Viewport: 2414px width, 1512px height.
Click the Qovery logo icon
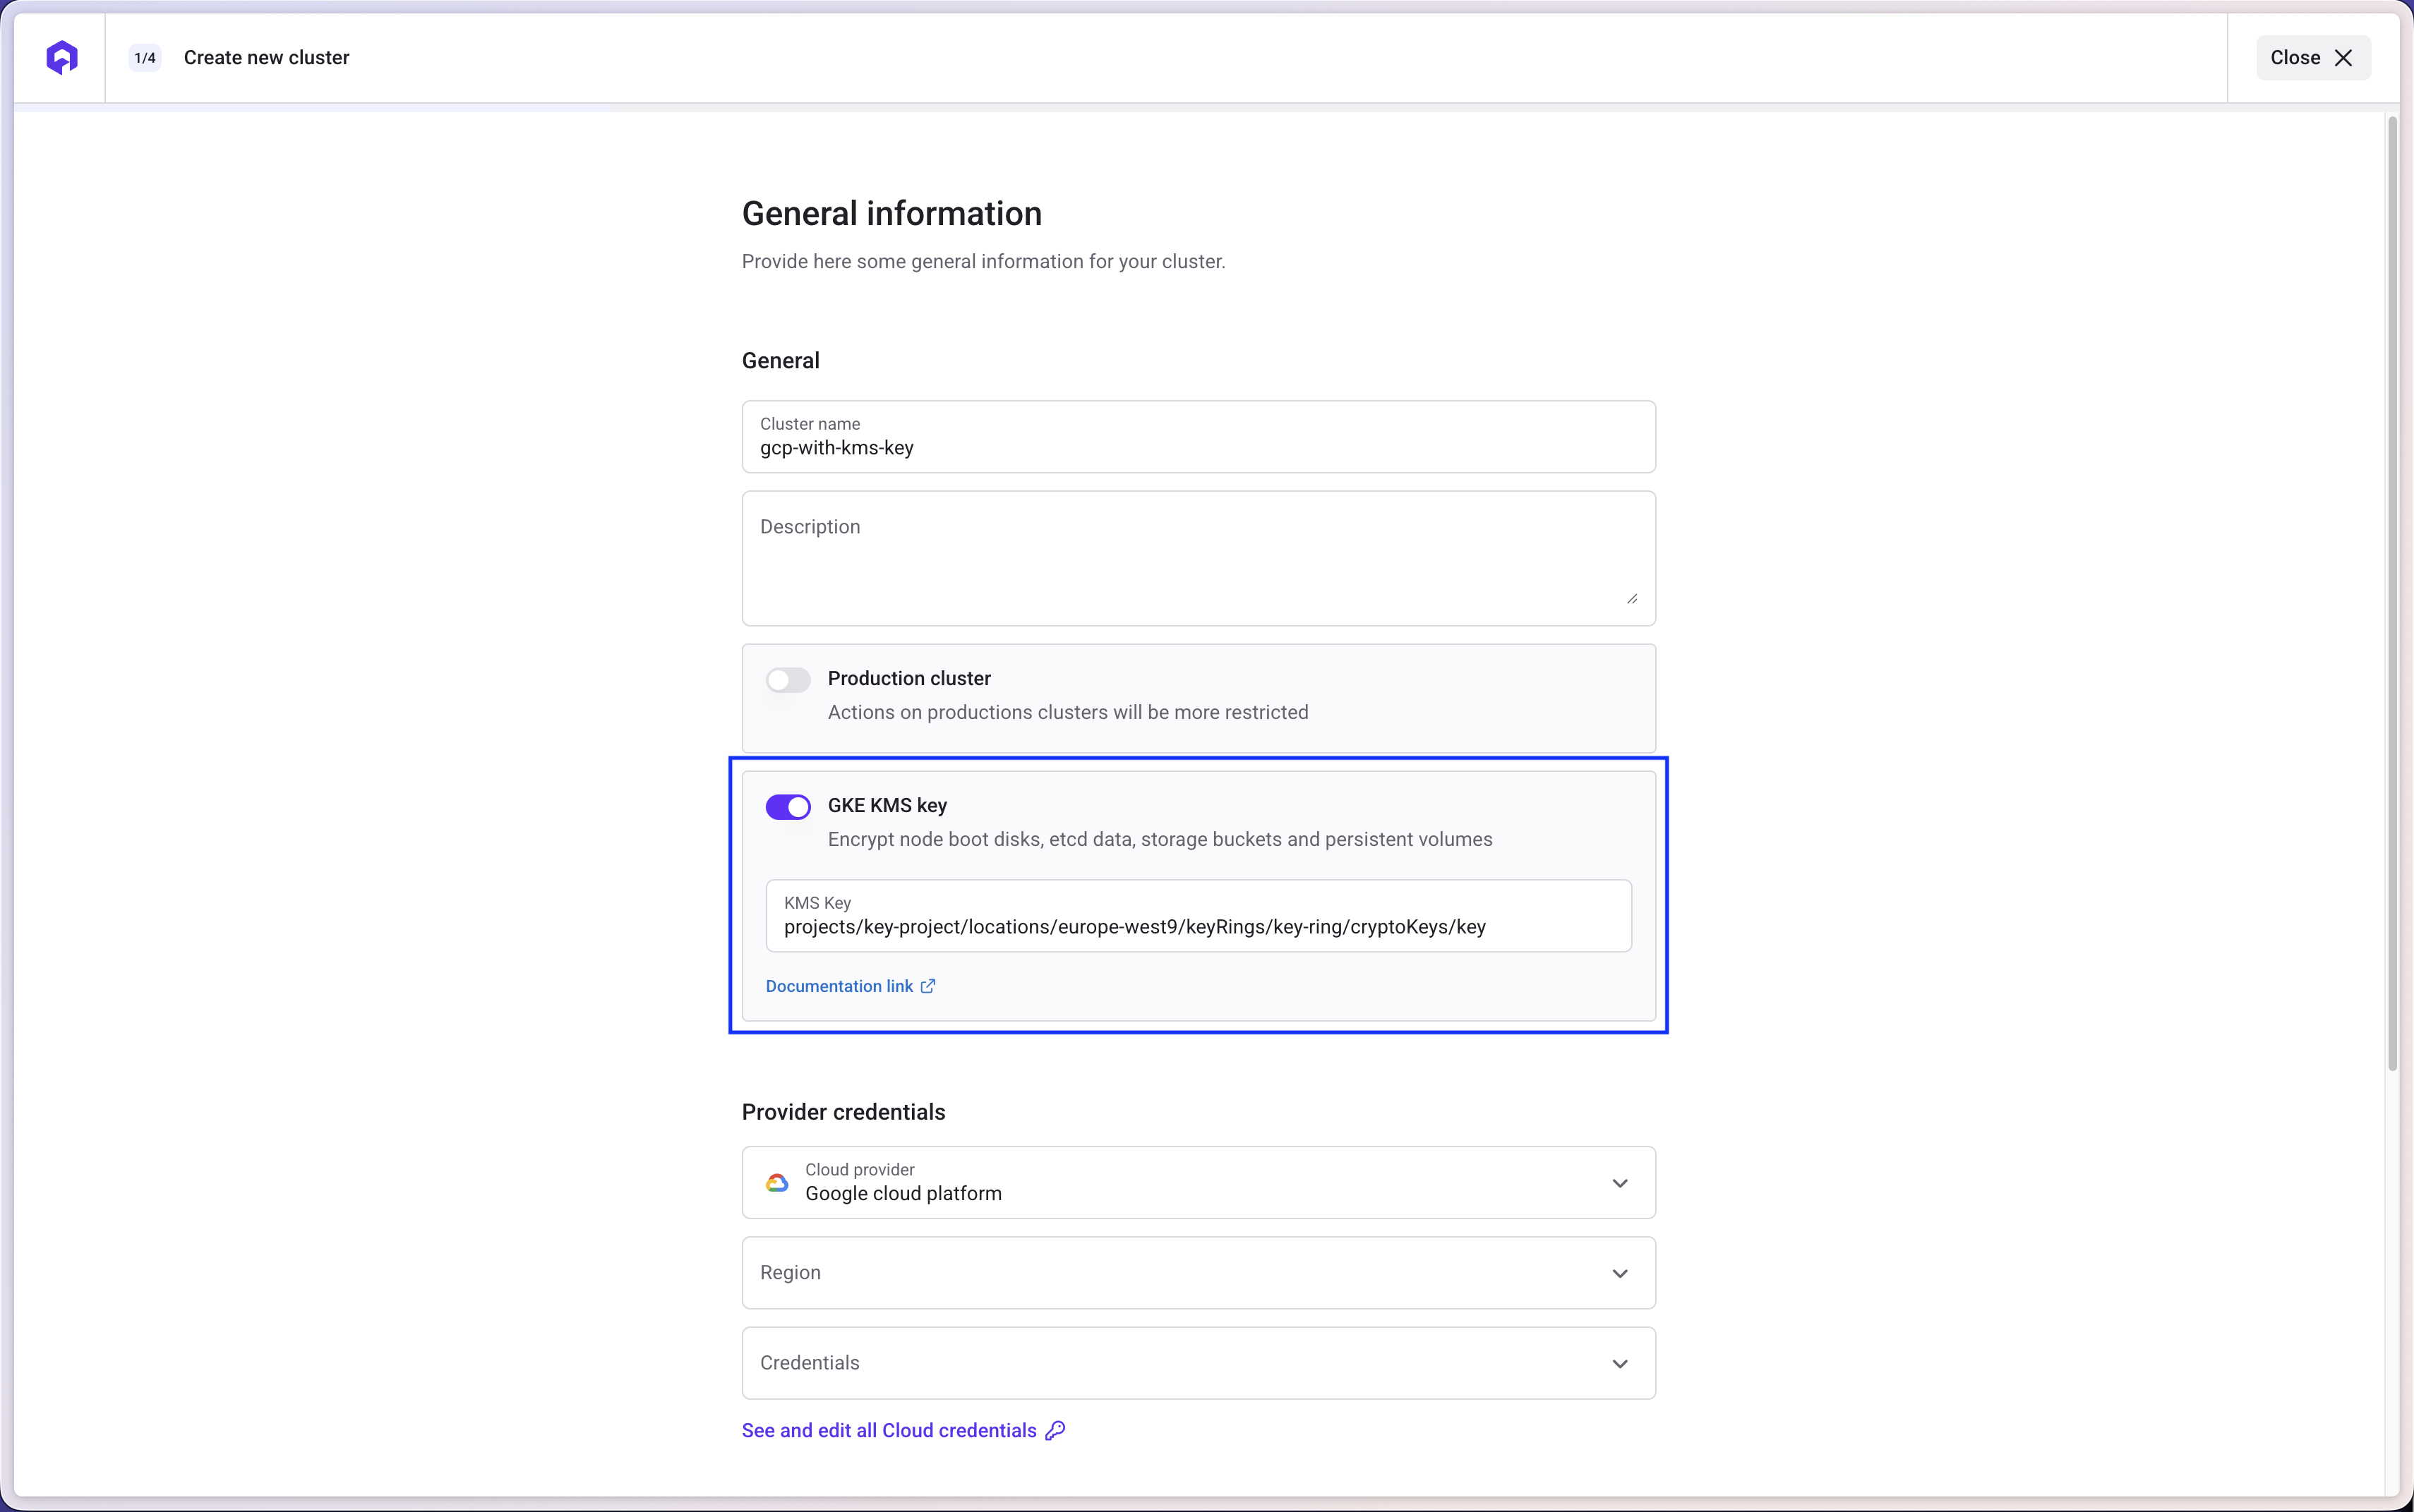pos(62,57)
